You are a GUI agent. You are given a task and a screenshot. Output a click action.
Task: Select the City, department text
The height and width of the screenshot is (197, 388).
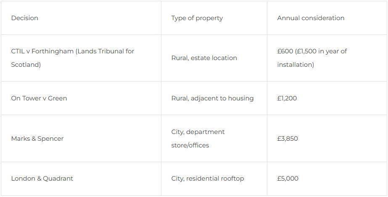pos(198,132)
